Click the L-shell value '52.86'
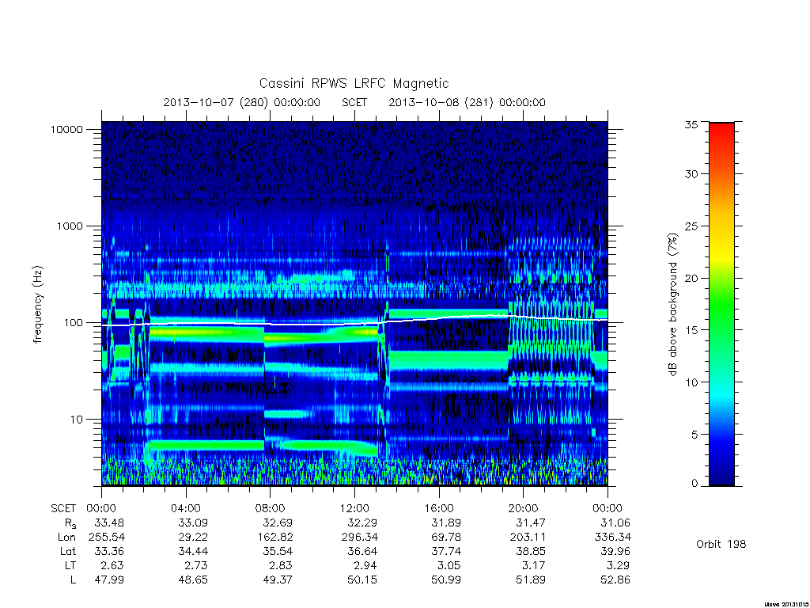Viewport: 810px width, 608px height. tap(615, 580)
